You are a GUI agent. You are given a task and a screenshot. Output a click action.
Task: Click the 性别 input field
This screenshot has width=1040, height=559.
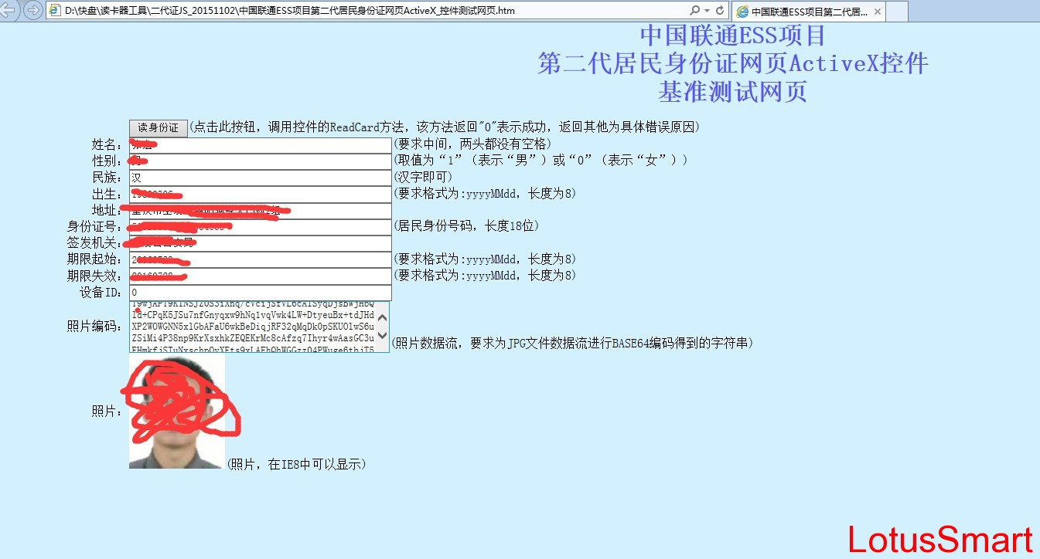(x=261, y=161)
